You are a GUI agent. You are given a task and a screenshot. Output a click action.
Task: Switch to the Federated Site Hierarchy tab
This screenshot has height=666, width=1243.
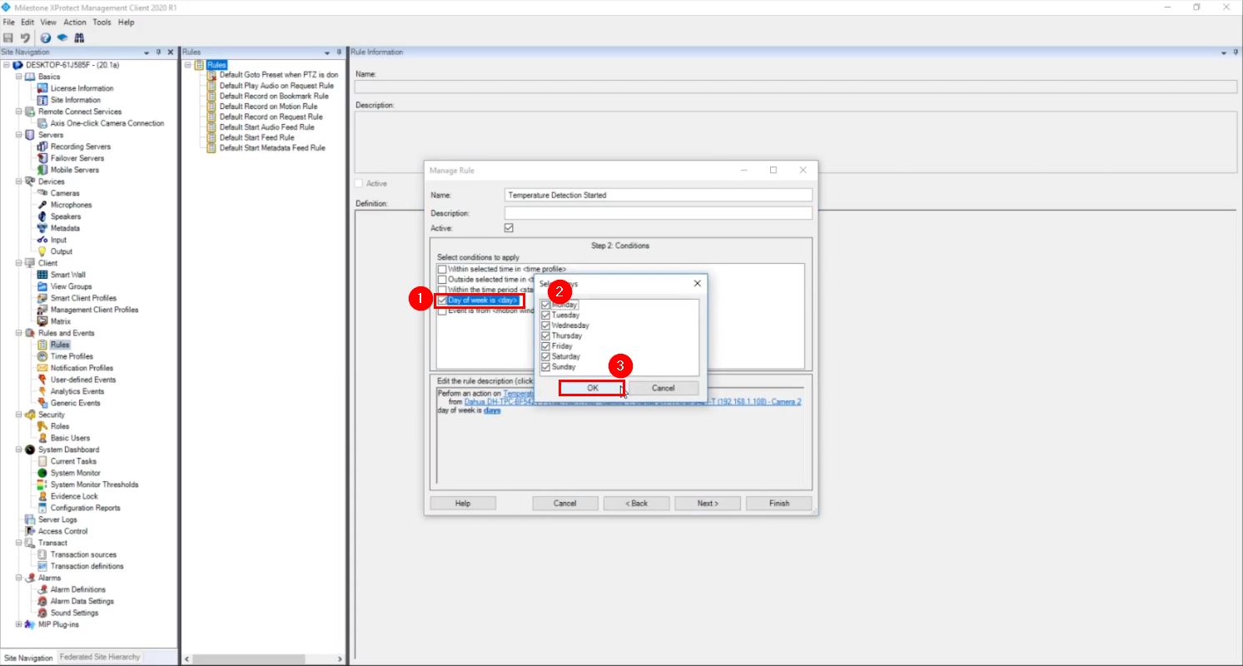click(99, 657)
